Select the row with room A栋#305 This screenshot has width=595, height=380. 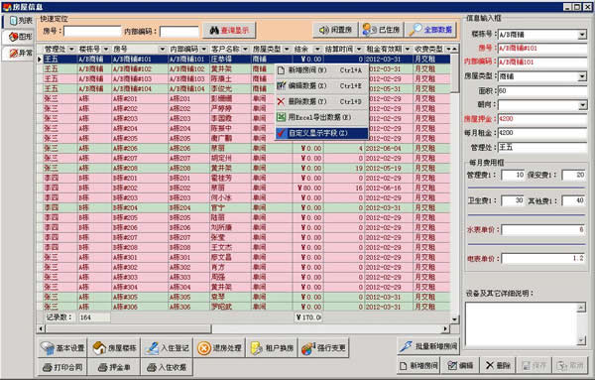coord(244,297)
